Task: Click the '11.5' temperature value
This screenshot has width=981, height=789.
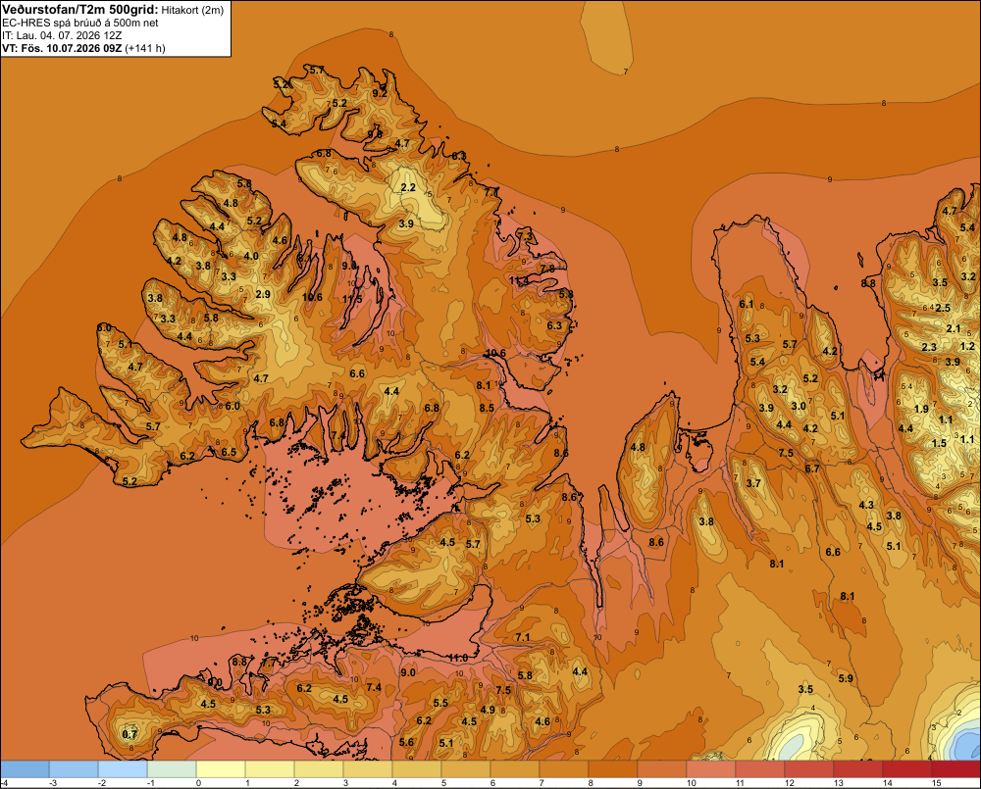Action: 352,300
